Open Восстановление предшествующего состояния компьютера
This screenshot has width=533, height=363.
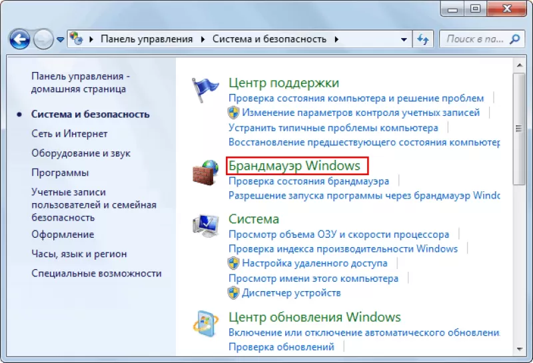pos(364,142)
